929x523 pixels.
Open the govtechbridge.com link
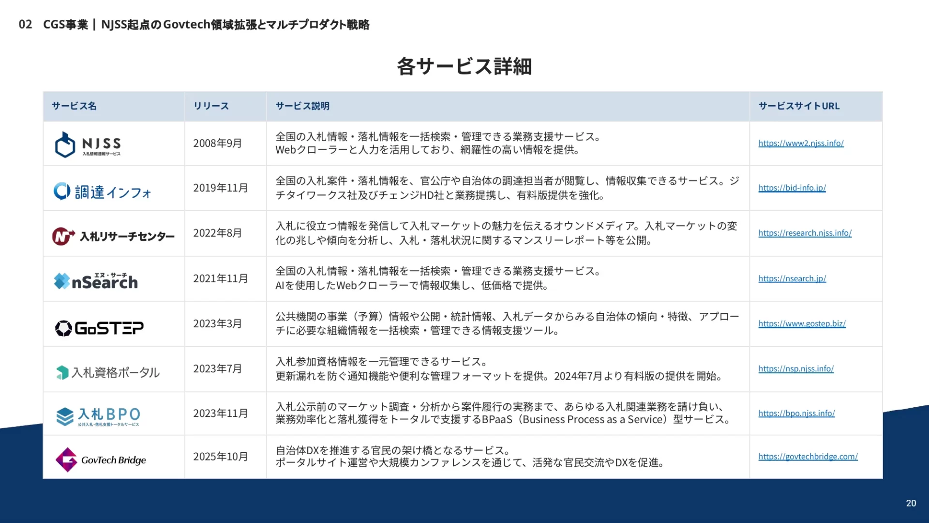(808, 457)
